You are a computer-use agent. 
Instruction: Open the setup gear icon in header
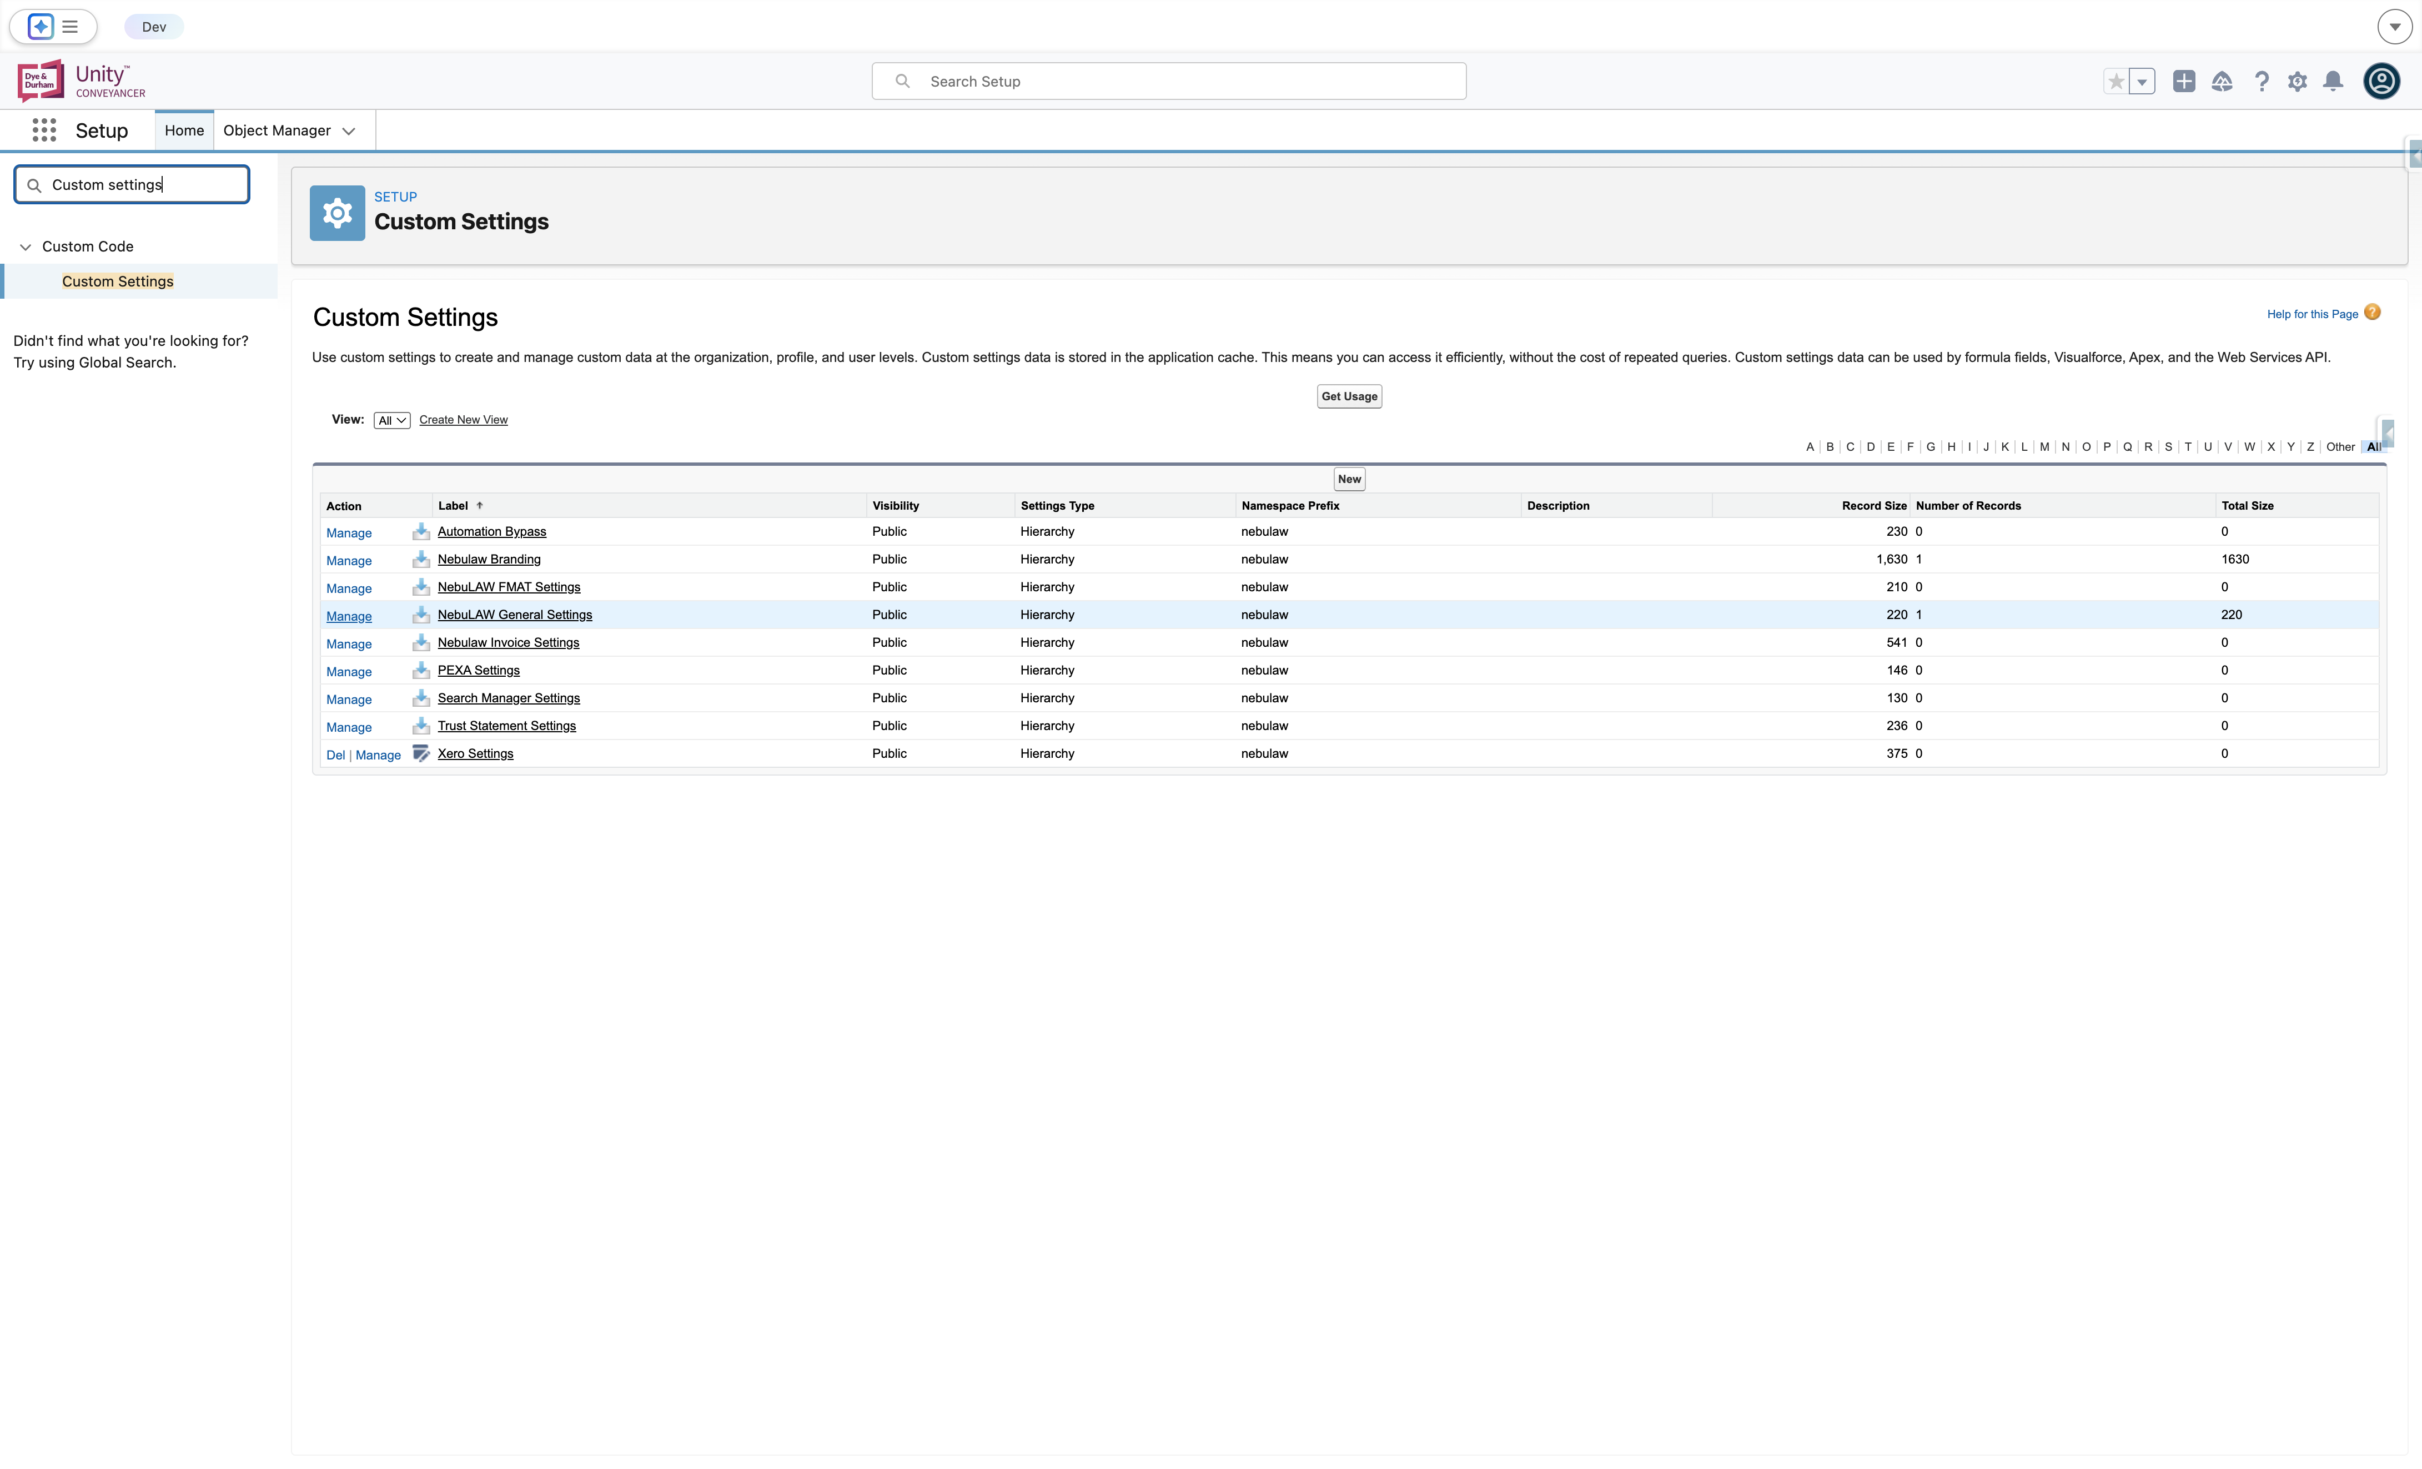click(x=2297, y=82)
